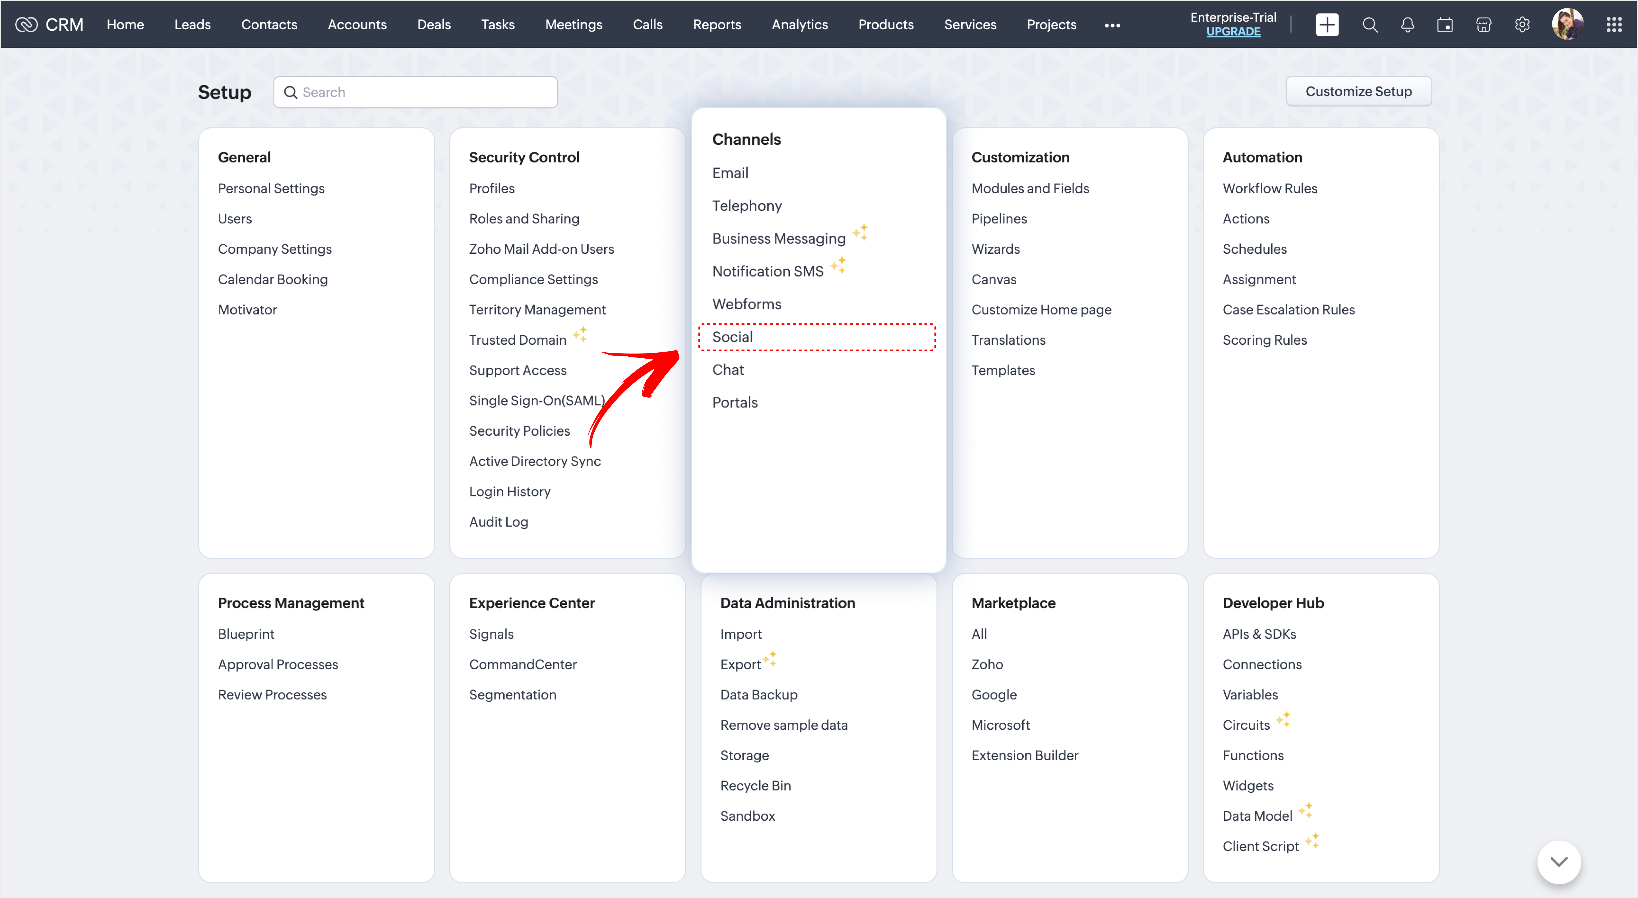Open Client Script

pyautogui.click(x=1260, y=847)
